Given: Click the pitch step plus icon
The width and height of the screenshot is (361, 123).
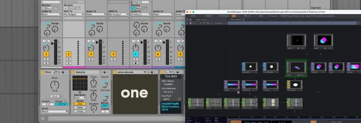Looking at the screenshot, I should point(62,96).
